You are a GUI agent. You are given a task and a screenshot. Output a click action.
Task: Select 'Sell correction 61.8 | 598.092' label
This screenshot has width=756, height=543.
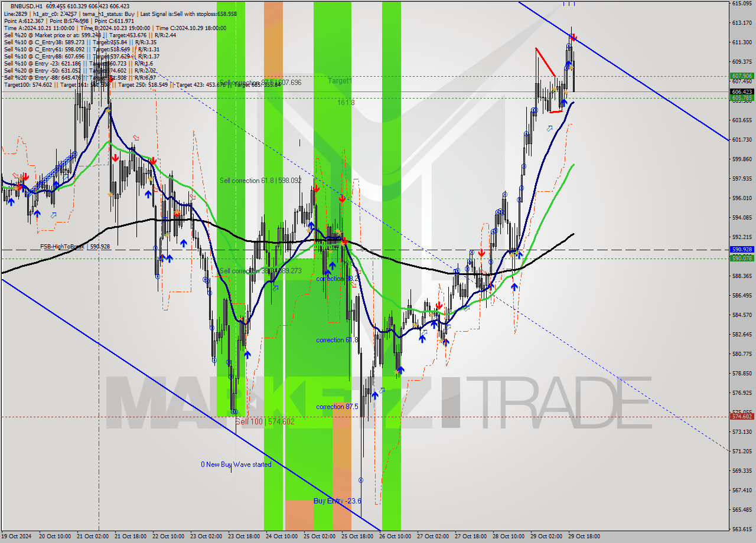click(x=260, y=181)
